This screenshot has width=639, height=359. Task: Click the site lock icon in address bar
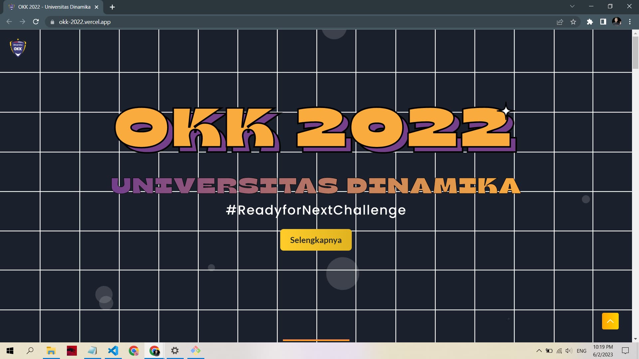coord(52,22)
